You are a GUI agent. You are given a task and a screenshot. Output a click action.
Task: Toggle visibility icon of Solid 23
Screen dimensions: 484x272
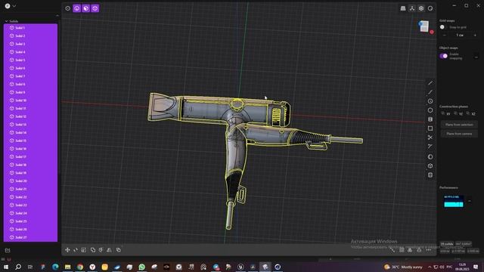(x=12, y=205)
